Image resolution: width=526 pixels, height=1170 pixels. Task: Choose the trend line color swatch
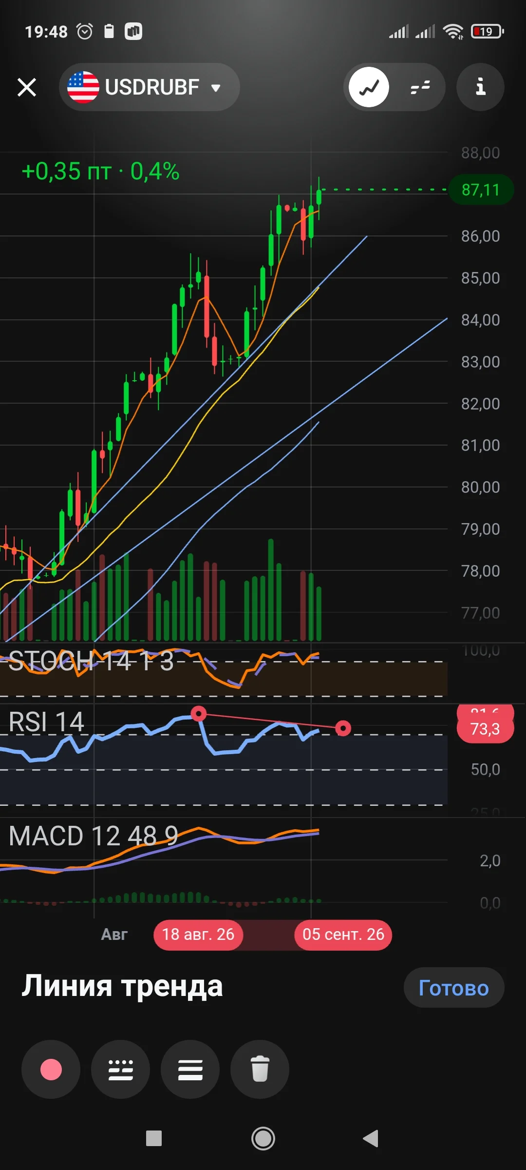coord(51,1070)
